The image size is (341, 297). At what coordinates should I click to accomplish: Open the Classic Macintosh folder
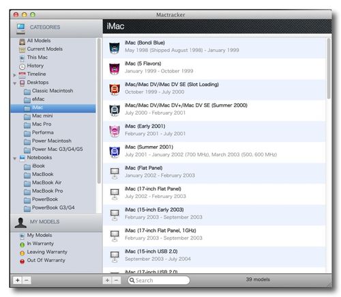53,91
